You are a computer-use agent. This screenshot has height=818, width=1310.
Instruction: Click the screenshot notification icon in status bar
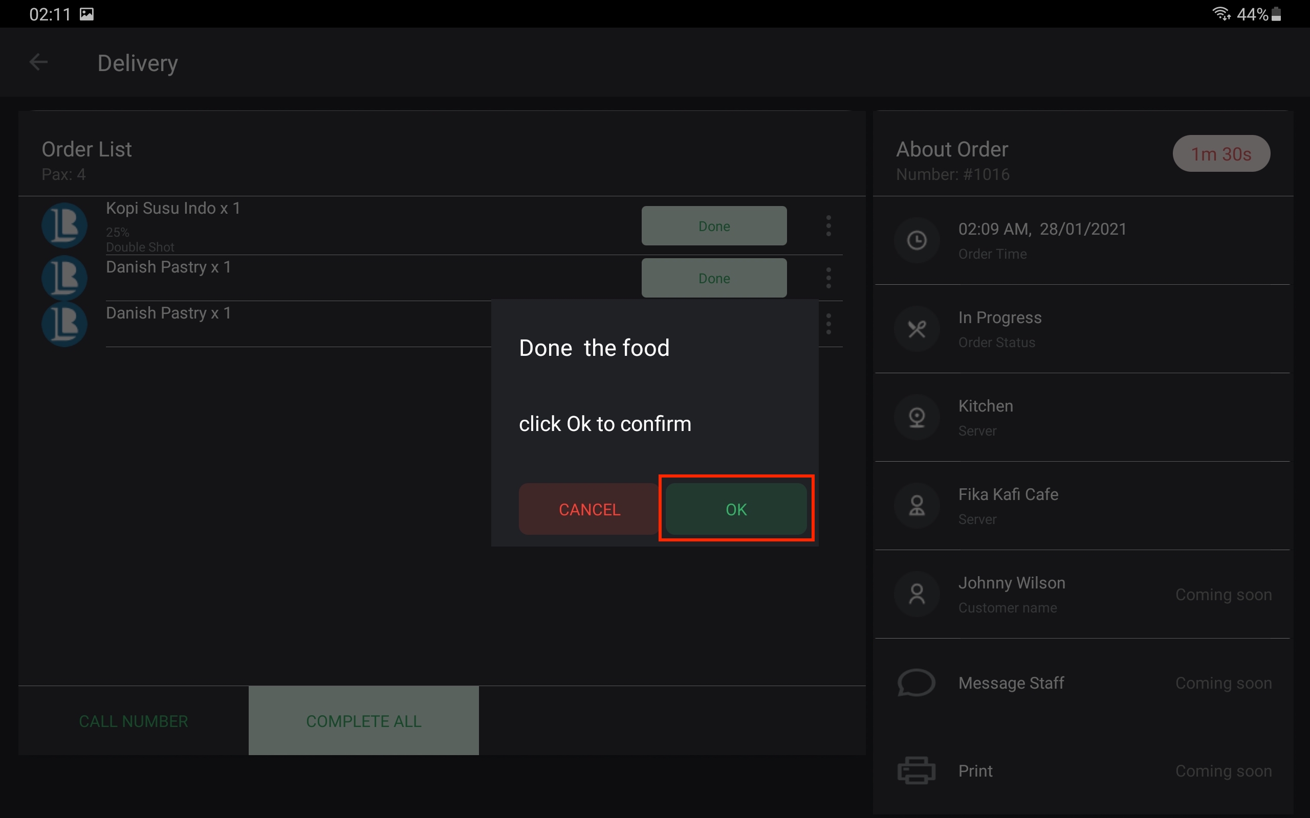pos(86,14)
